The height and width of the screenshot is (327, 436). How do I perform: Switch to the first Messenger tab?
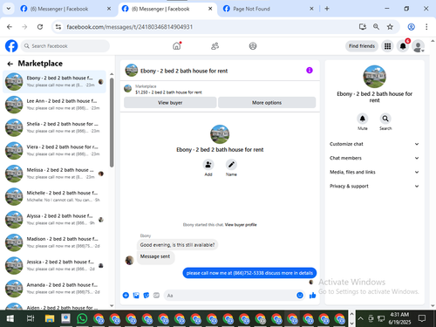65,9
